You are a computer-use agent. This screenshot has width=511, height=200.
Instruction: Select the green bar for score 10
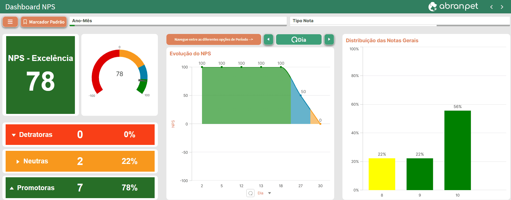457,150
